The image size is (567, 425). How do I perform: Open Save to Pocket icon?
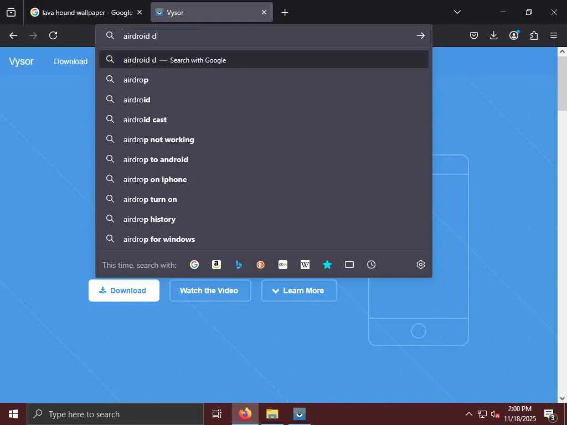click(x=474, y=35)
